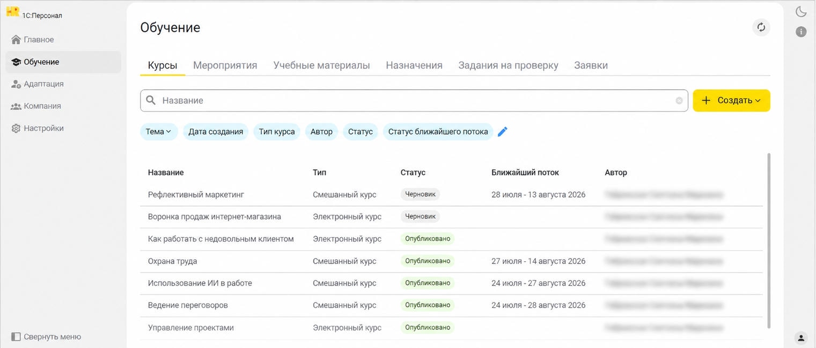Viewport: 816px width, 348px height.
Task: Switch to the Мероприятия tab
Action: [225, 65]
